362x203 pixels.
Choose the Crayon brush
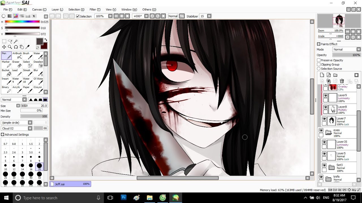(38, 89)
